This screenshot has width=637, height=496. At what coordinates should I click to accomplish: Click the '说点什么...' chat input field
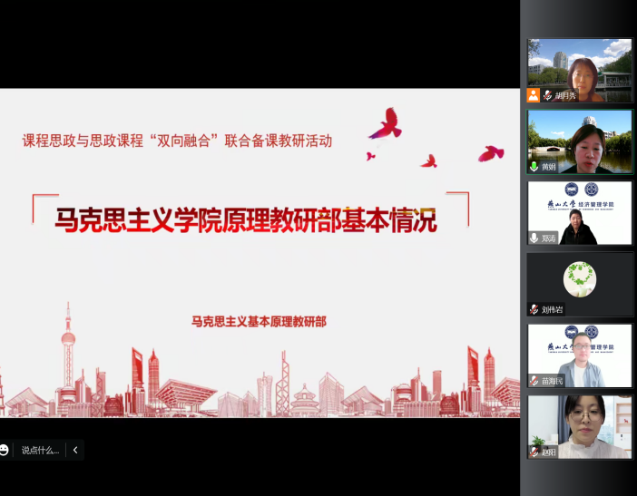coord(41,450)
